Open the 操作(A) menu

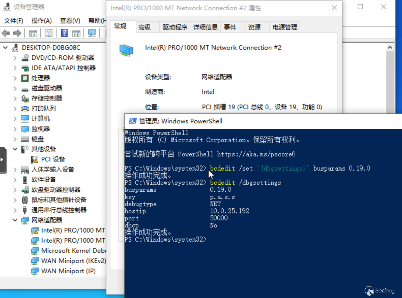(x=41, y=21)
